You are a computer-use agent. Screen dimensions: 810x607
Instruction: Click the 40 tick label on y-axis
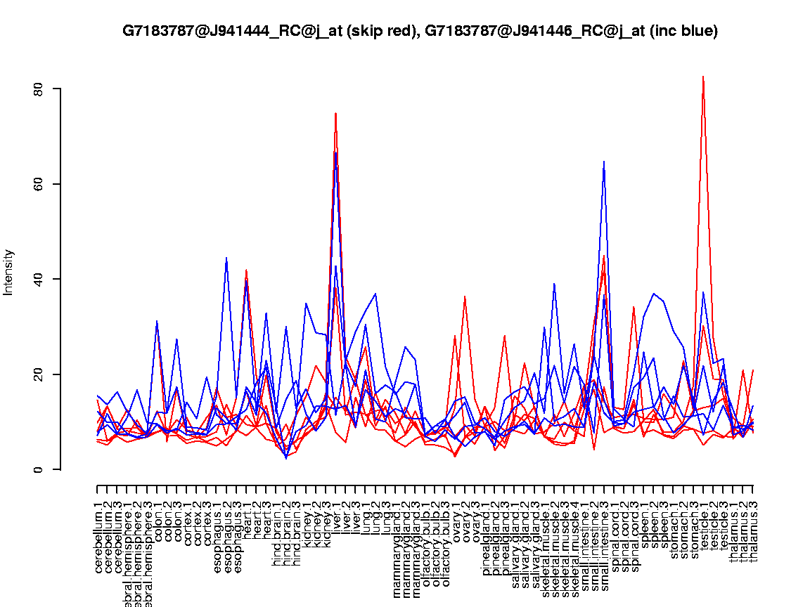(39, 279)
